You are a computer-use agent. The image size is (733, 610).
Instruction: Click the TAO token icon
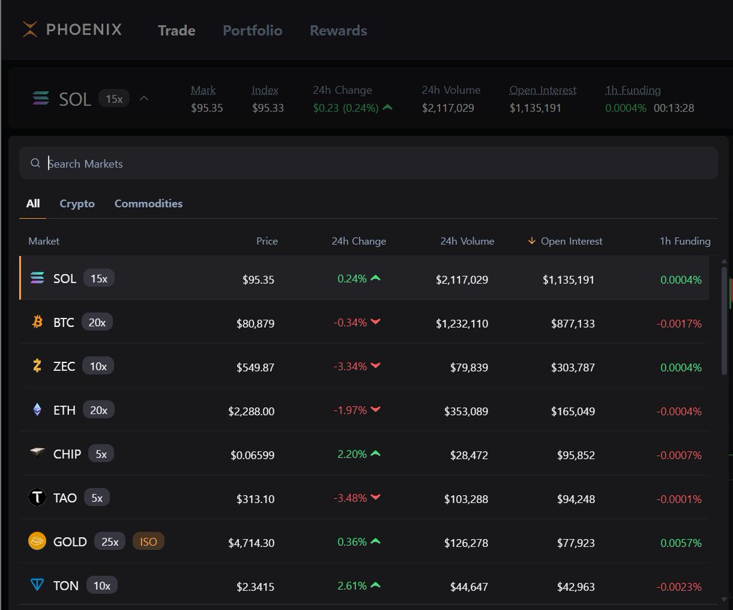click(37, 497)
